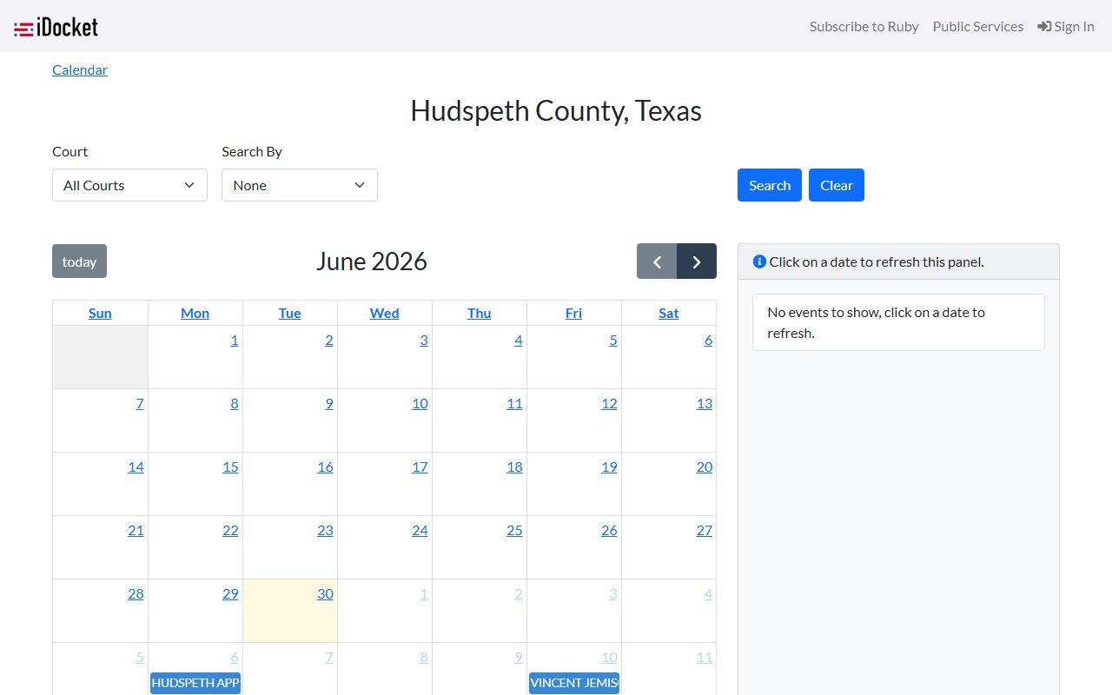
Task: Select June 10 on the calendar
Action: [420, 403]
